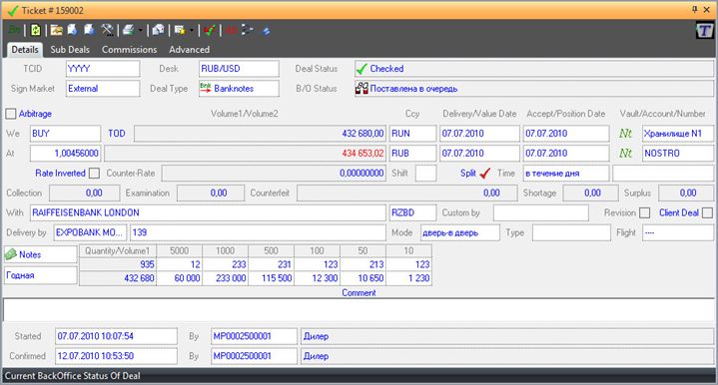
Task: Click the 5000 denomination column header
Action: tap(180, 250)
